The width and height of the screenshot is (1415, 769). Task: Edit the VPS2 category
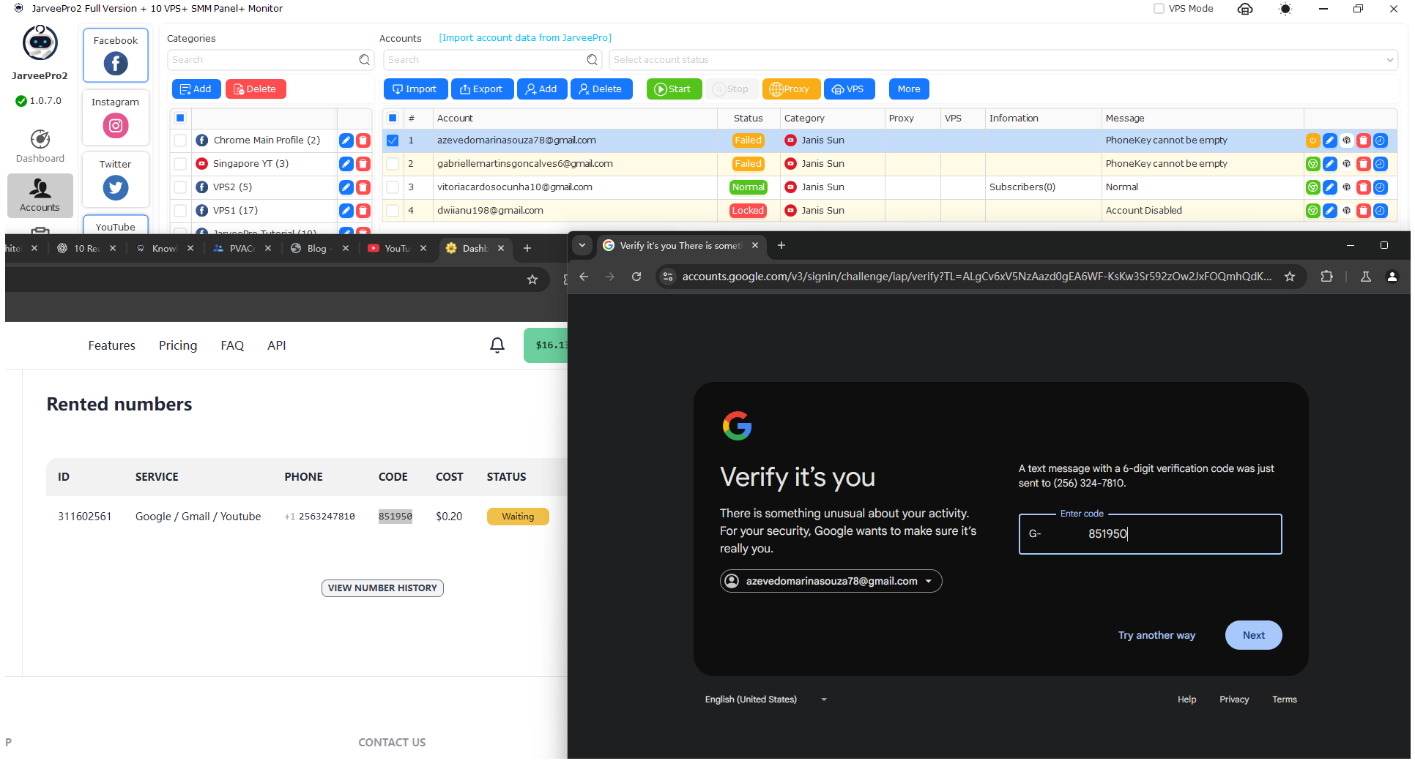[346, 187]
